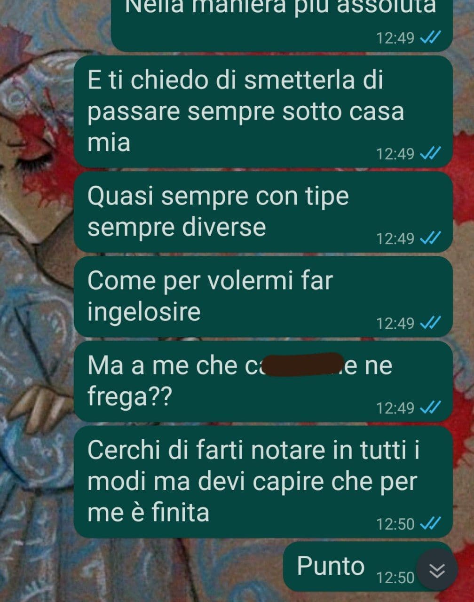474x602 pixels.
Task: Select message 'Quasi sempre con tipe sempre diverse'
Action: [x=263, y=212]
